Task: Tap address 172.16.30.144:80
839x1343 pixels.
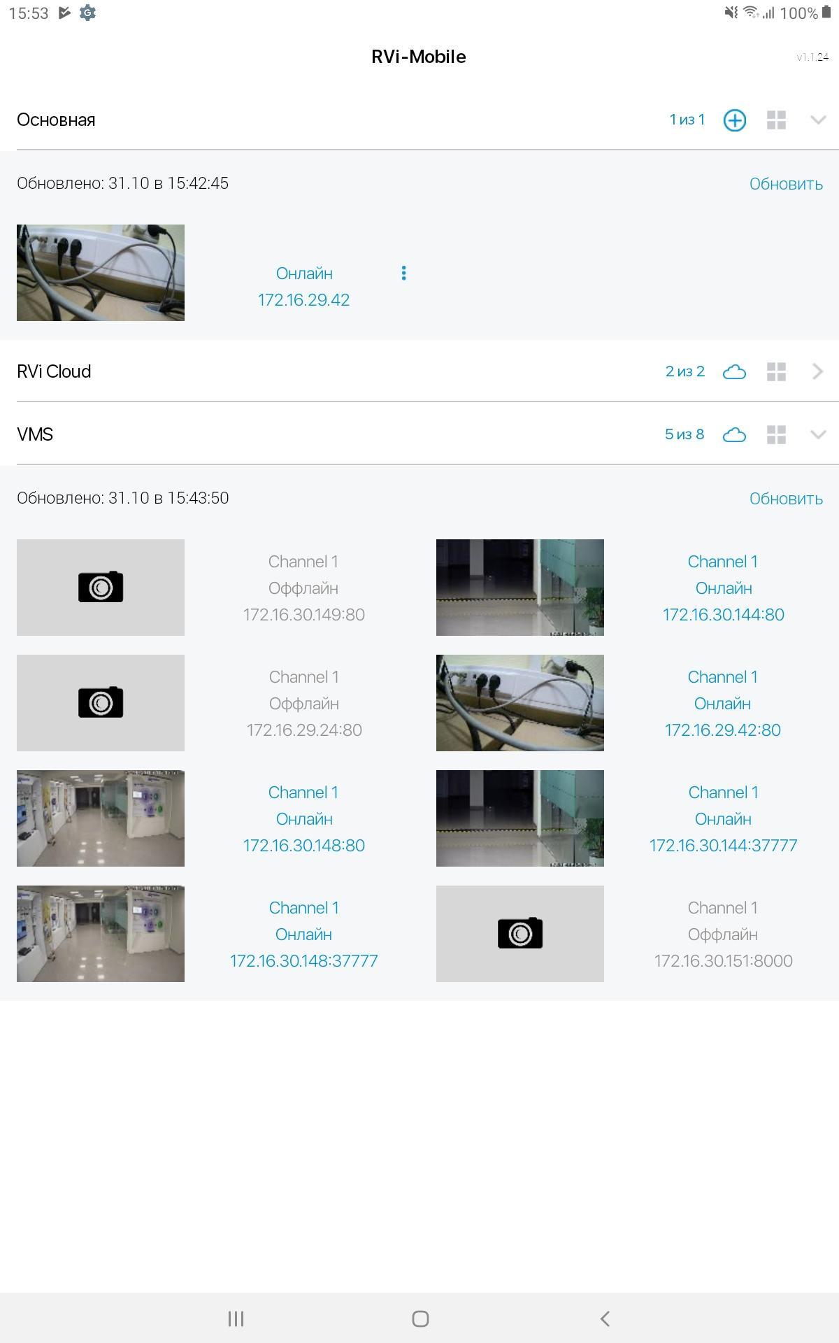Action: [x=723, y=615]
